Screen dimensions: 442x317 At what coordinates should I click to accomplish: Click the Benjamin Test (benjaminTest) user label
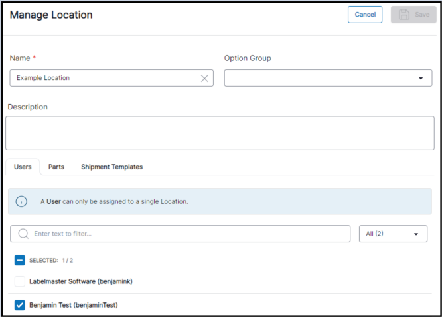tap(74, 305)
